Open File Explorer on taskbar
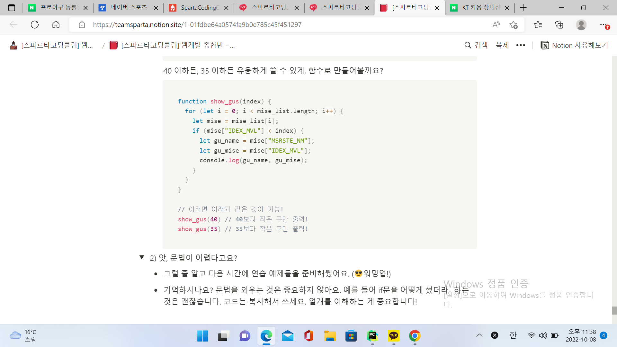The height and width of the screenshot is (347, 617). tap(330, 336)
